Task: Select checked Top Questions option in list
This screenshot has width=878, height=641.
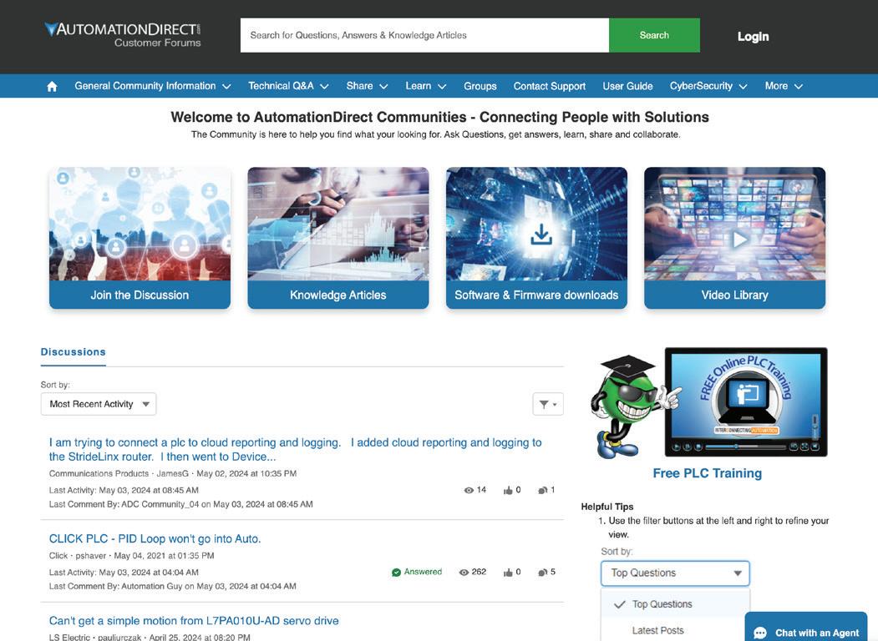Action: pyautogui.click(x=675, y=604)
